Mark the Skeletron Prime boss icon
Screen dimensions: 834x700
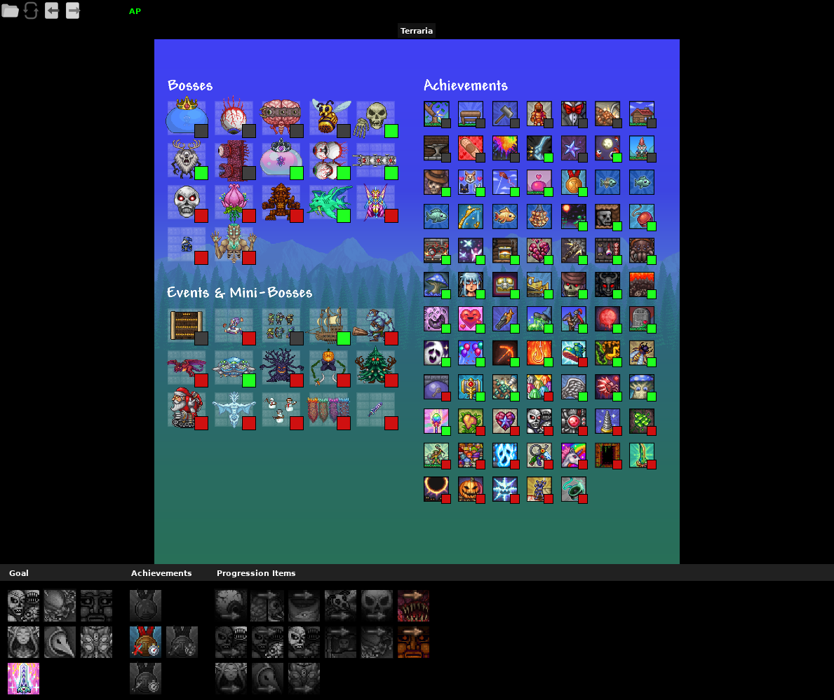point(187,203)
